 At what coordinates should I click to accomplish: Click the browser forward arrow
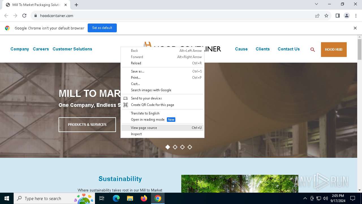(x=15, y=16)
